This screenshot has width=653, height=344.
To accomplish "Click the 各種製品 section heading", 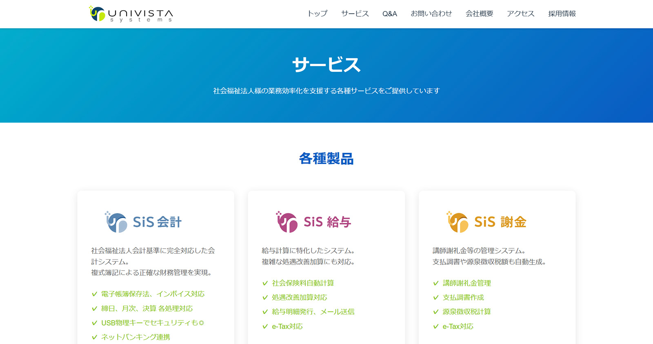I will [x=326, y=158].
